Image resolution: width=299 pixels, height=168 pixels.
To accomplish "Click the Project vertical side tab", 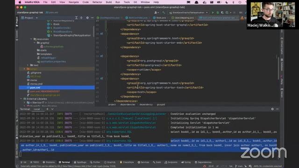I will [x=17, y=21].
